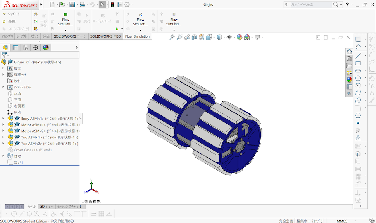Expand the feature tree panel chevron
This screenshot has height=223, width=376.
click(76, 47)
